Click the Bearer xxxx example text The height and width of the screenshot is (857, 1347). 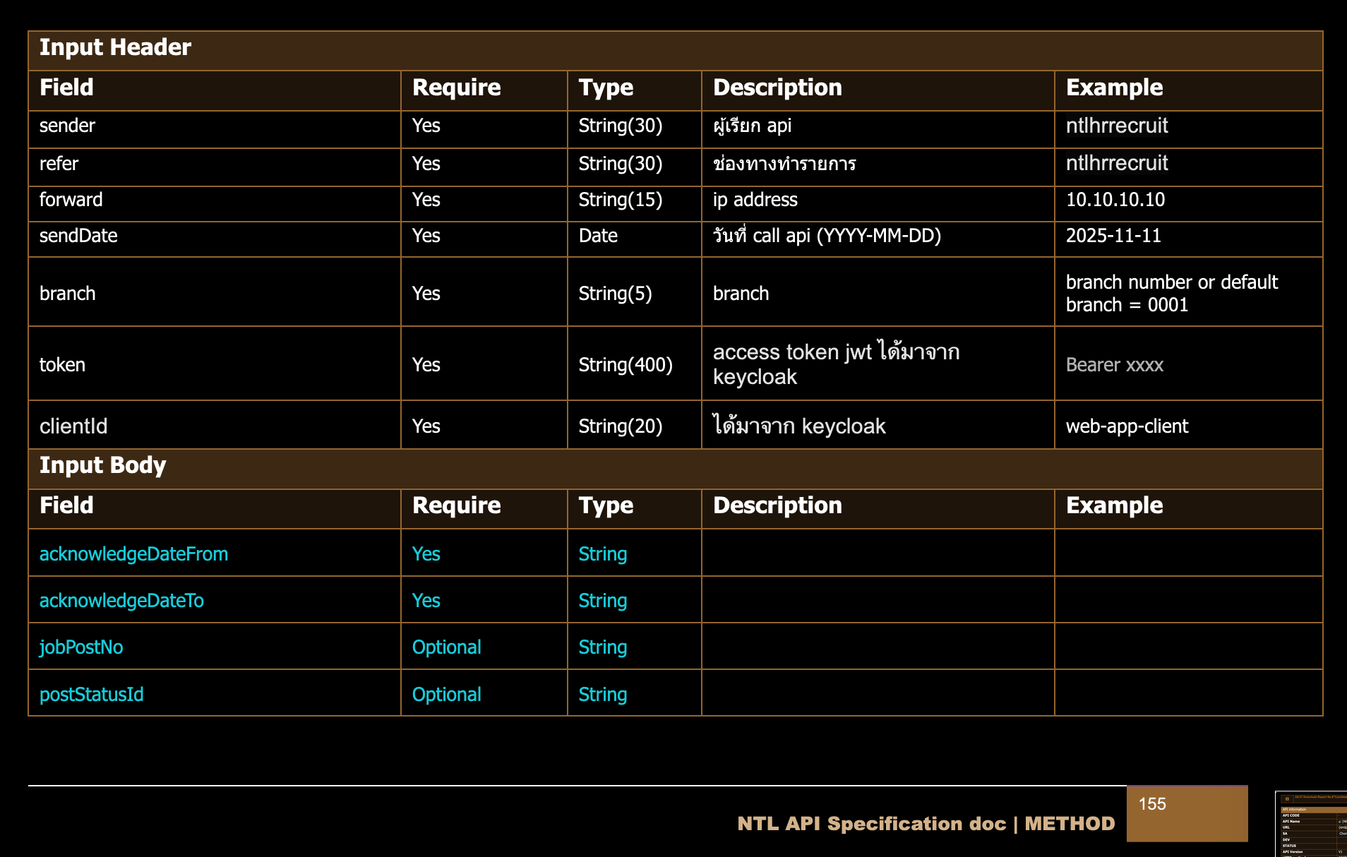[1114, 365]
